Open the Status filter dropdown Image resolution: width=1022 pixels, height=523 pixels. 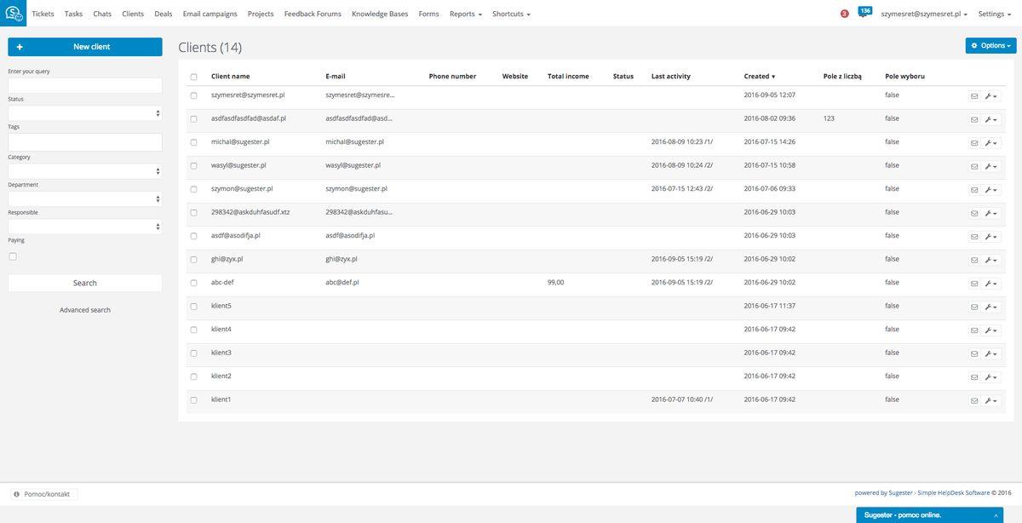click(85, 112)
